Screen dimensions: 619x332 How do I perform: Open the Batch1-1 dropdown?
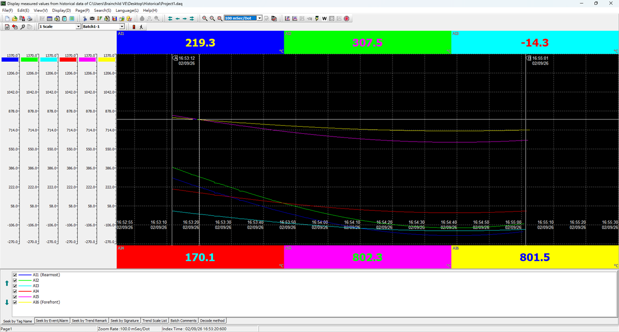122,27
